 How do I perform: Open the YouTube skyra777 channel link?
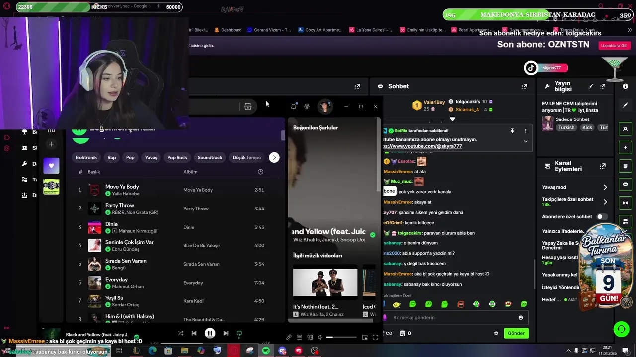(422, 146)
